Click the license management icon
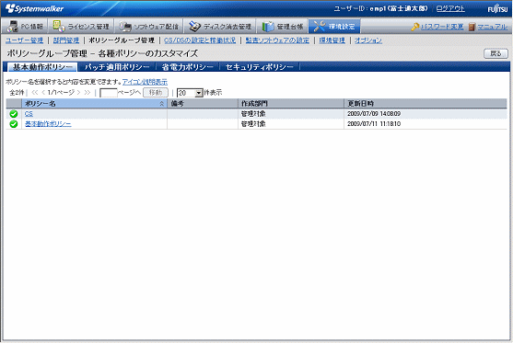Screen dimensions: 513x343 (59, 26)
